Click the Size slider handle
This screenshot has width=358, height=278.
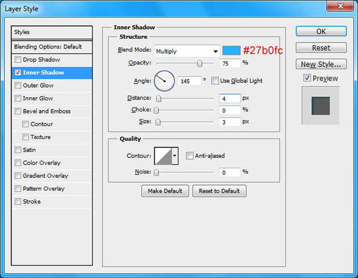[158, 122]
